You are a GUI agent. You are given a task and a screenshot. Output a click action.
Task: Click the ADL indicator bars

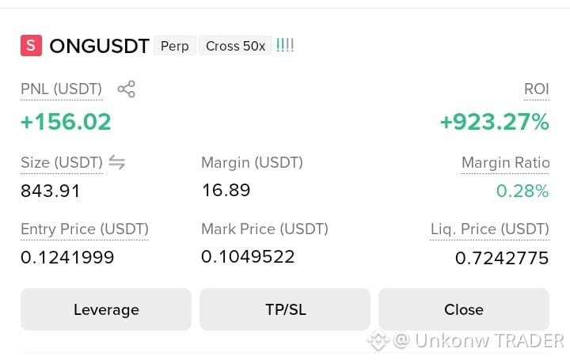[x=285, y=45]
